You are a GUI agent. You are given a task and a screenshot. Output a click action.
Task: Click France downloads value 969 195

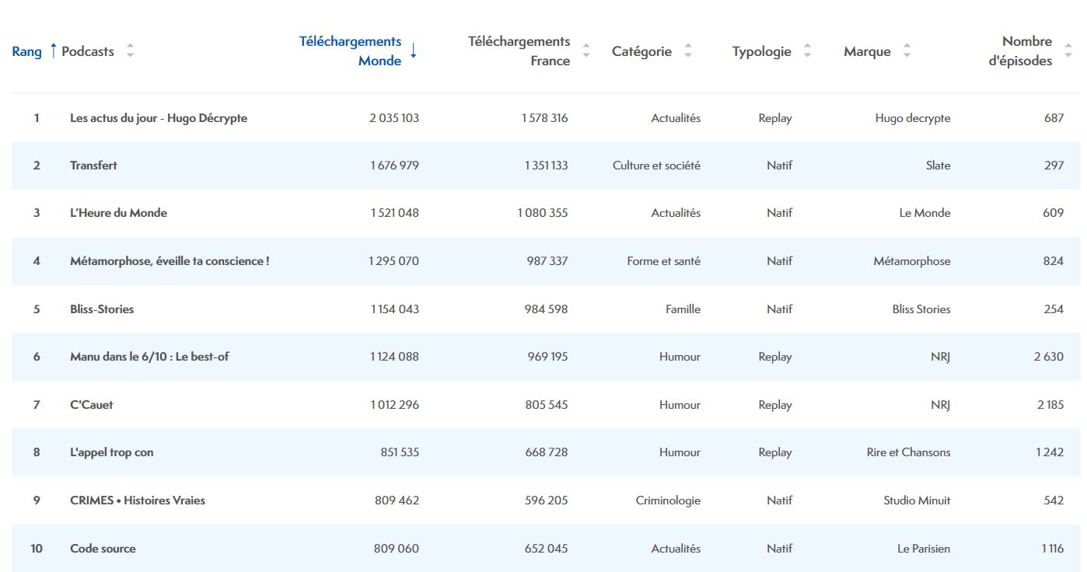pyautogui.click(x=547, y=357)
